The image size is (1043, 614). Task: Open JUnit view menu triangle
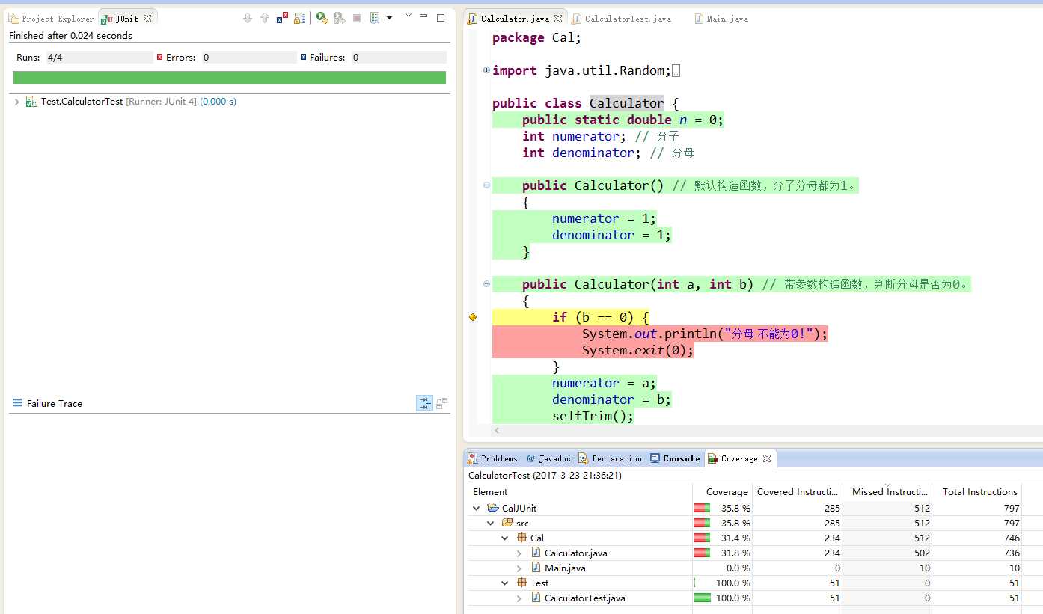[408, 15]
